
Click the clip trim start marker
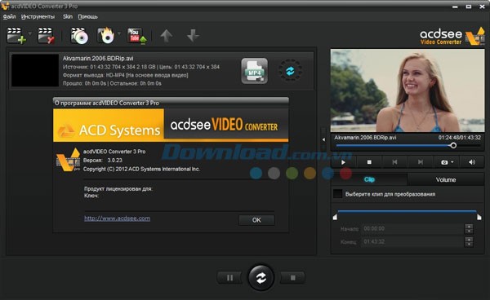pyautogui.click(x=335, y=217)
